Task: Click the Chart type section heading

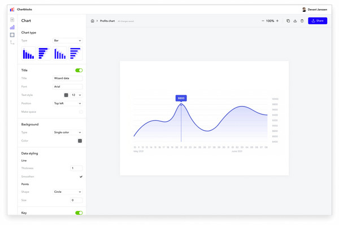Action: pyautogui.click(x=29, y=33)
